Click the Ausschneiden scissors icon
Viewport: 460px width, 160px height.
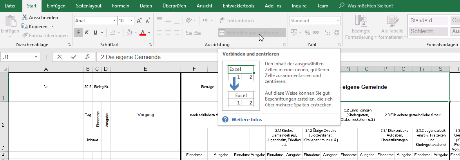[25, 18]
